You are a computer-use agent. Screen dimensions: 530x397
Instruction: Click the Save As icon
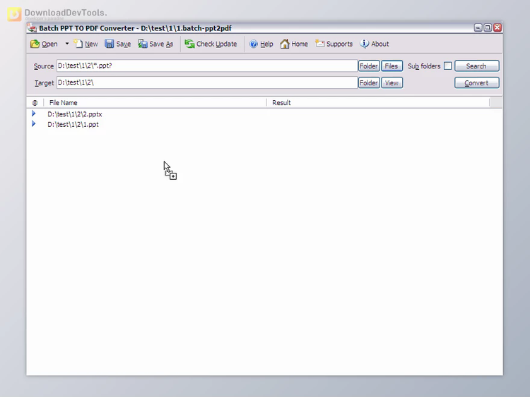(x=143, y=44)
